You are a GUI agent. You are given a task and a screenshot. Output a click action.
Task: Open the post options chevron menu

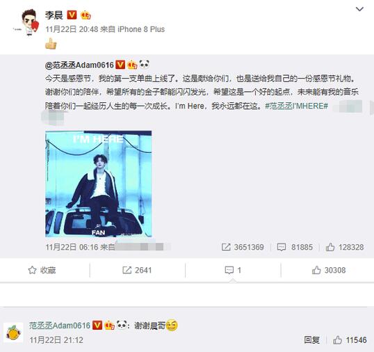click(x=359, y=9)
